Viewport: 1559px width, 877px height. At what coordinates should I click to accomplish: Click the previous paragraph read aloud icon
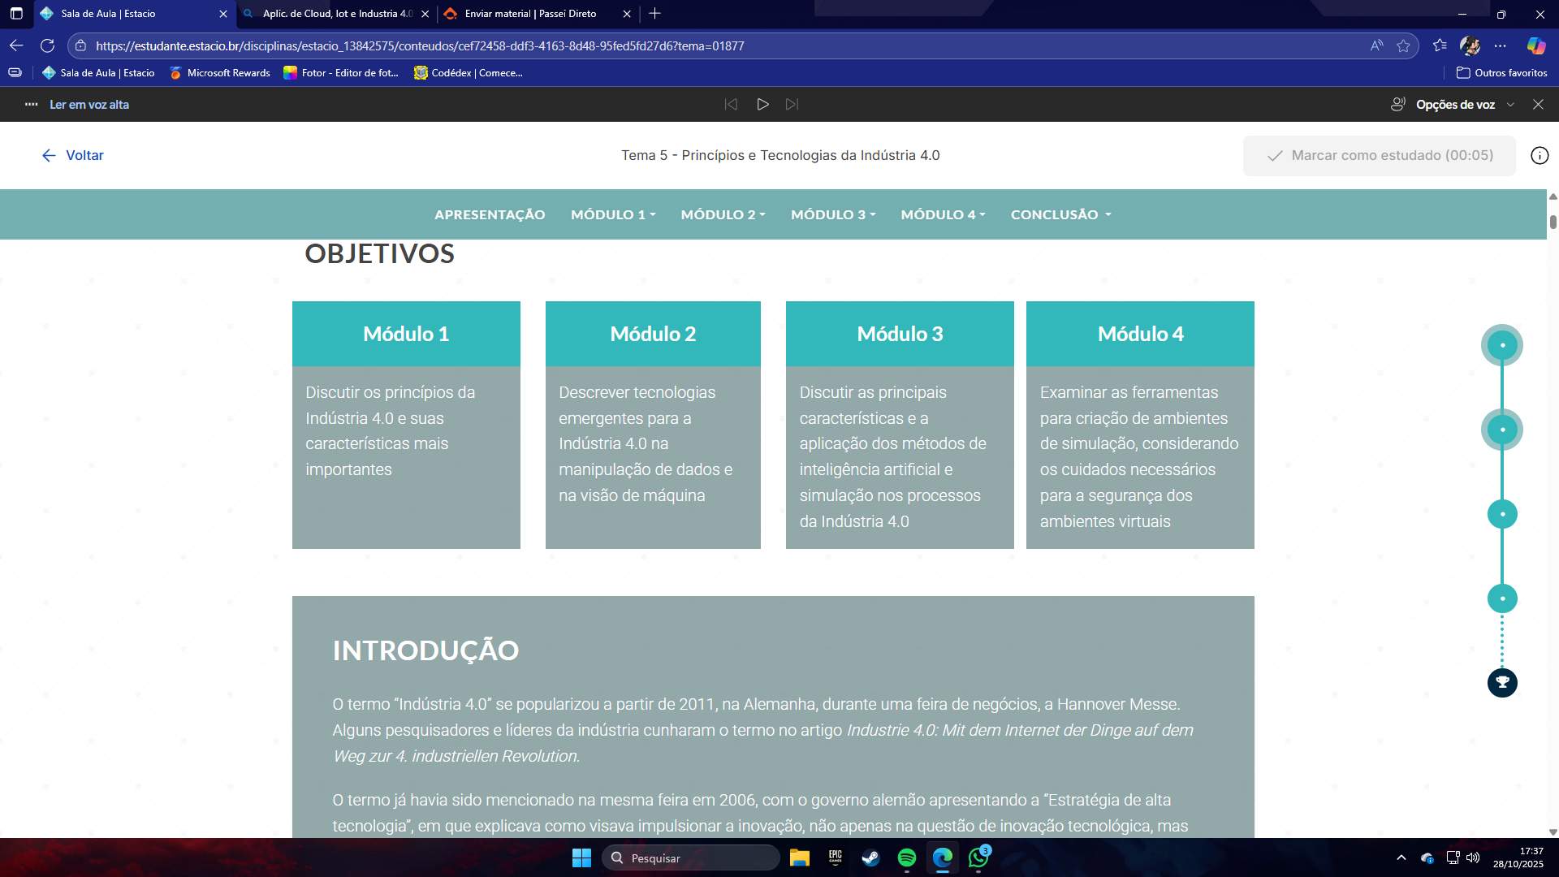(x=731, y=104)
